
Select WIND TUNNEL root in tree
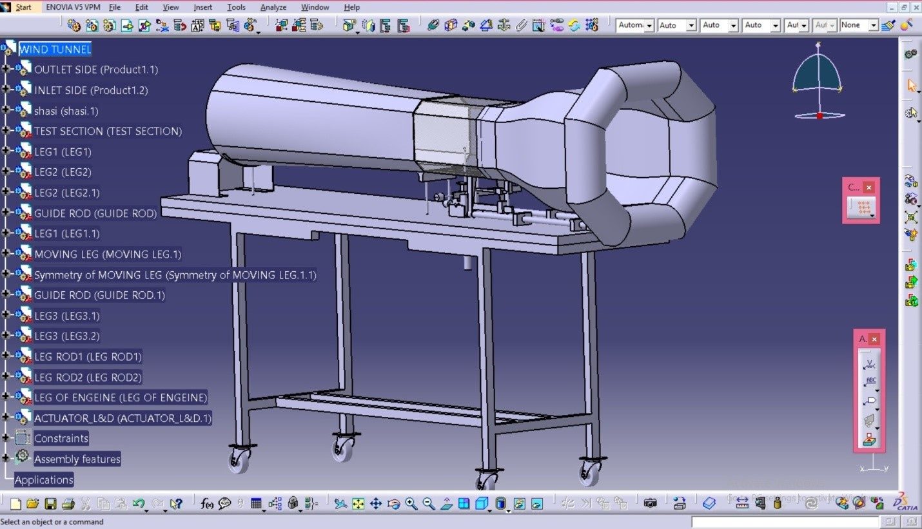click(55, 49)
